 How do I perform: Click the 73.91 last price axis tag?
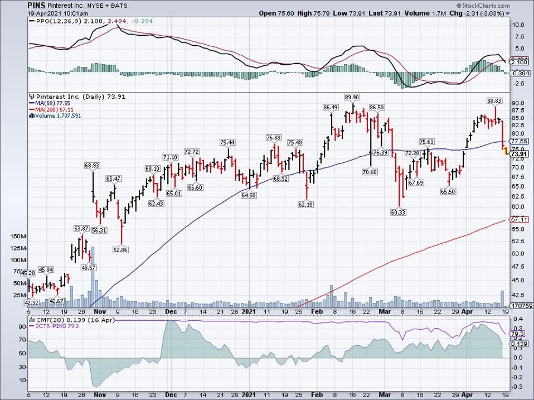coord(519,154)
